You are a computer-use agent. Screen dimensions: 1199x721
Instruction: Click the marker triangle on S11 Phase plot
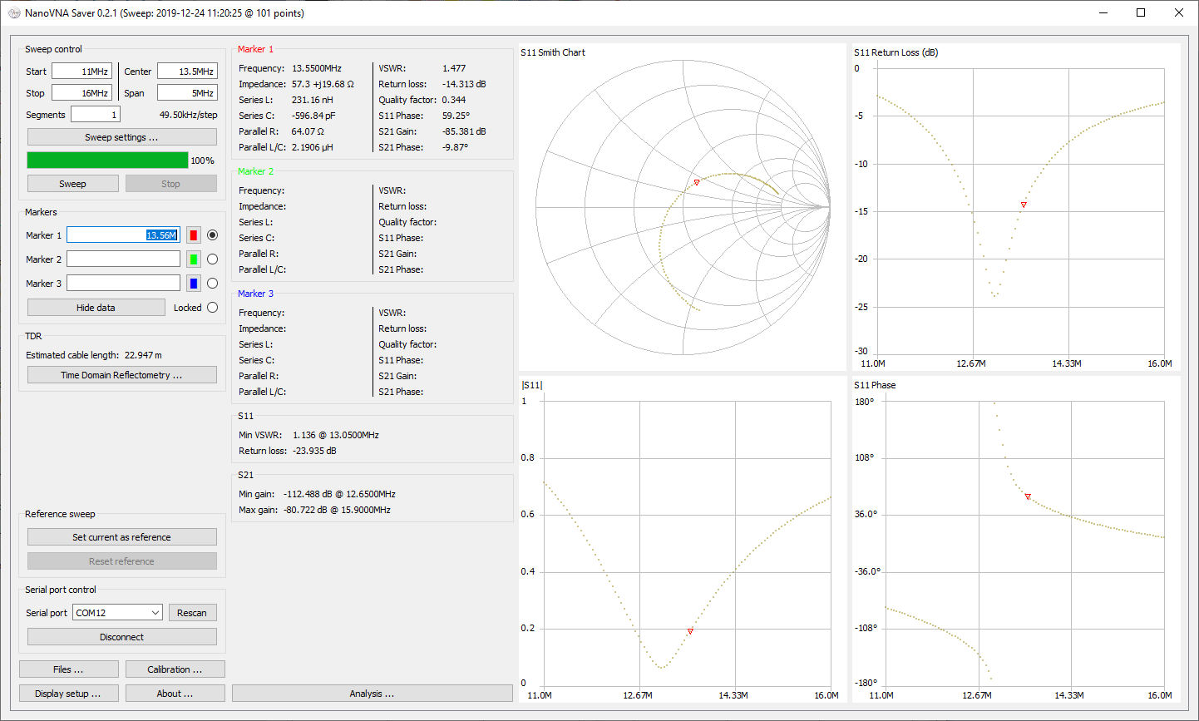coord(1028,496)
